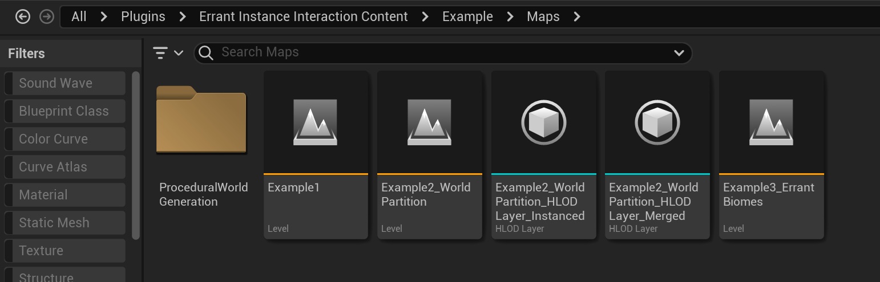Select the Example1 level asset icon

(x=315, y=122)
